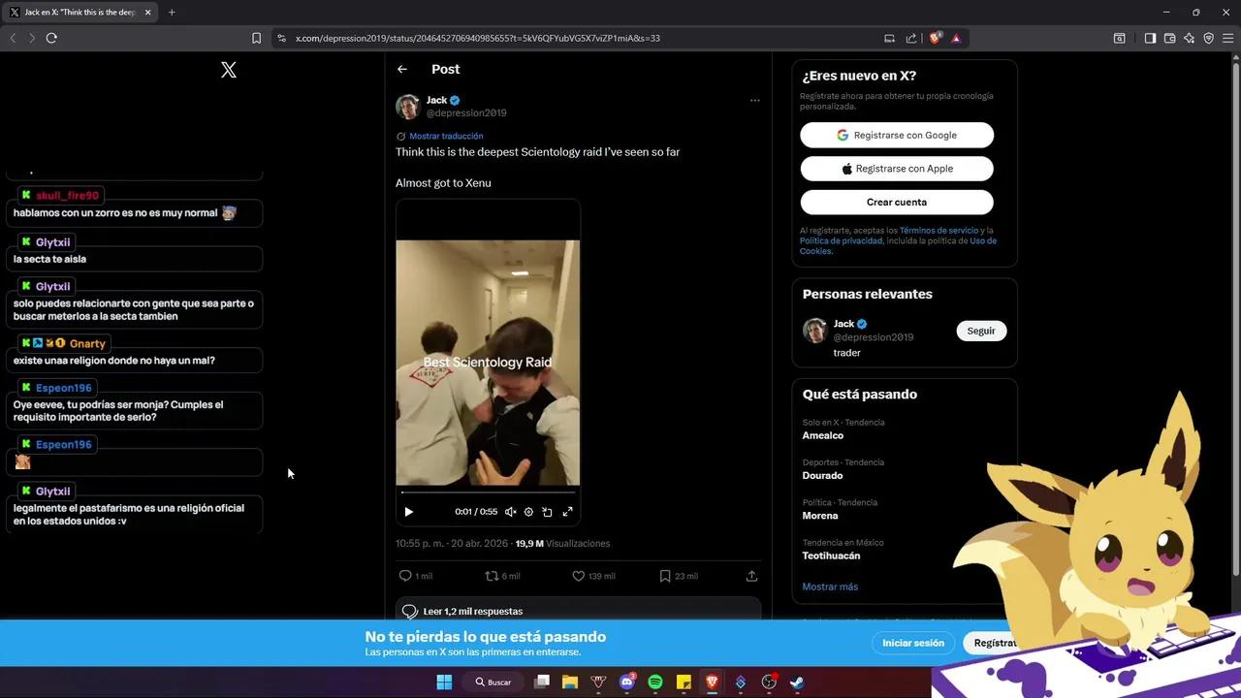This screenshot has height=698, width=1241.
Task: Open Brave Rewards triangle icon
Action: point(956,38)
